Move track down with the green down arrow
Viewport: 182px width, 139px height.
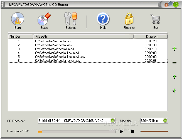tap(174, 91)
